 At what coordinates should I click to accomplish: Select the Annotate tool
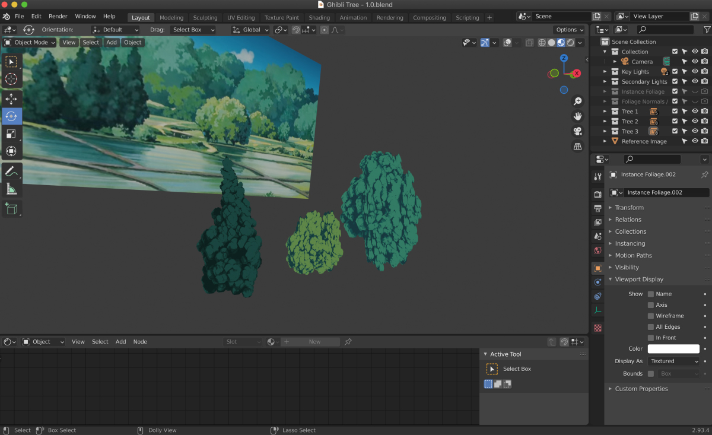click(11, 171)
